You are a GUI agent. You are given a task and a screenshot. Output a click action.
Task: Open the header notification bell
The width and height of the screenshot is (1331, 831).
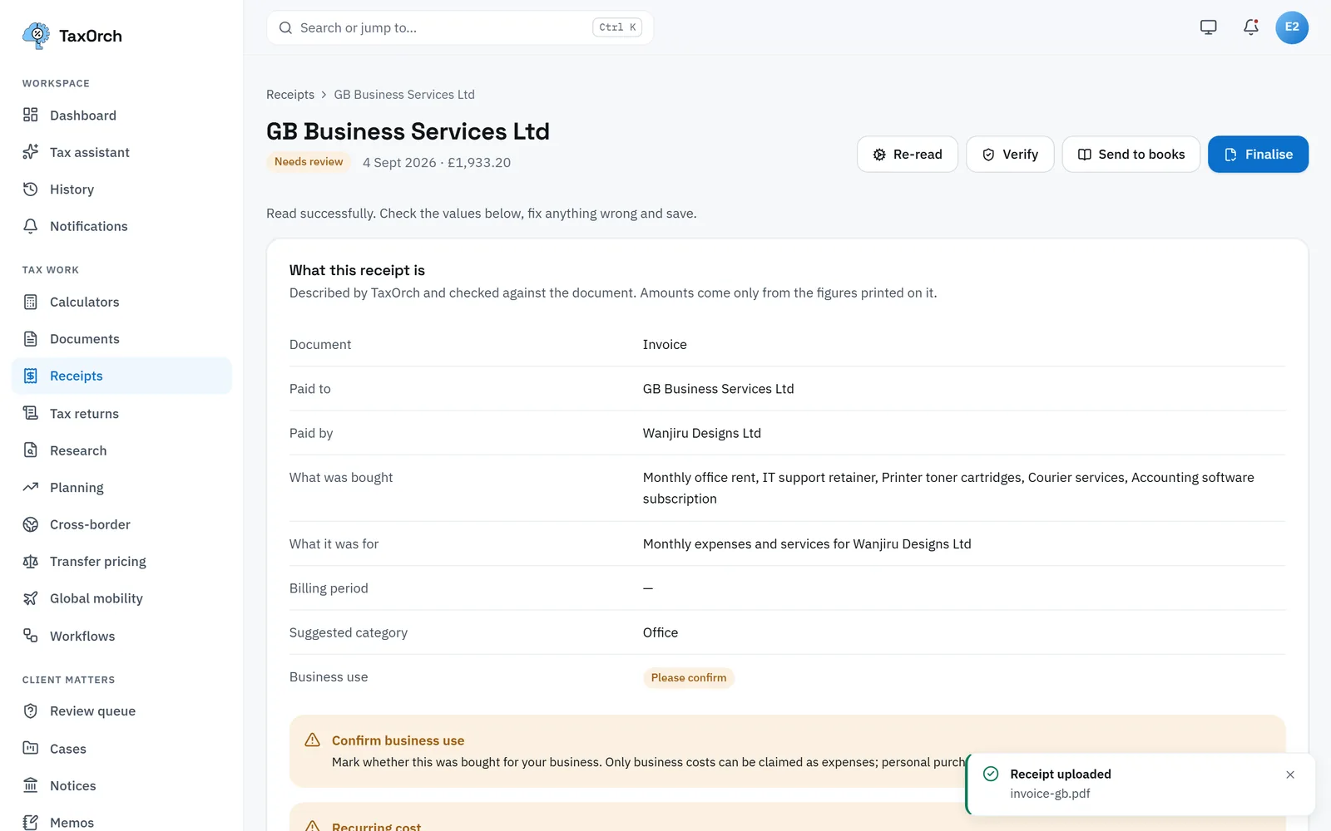1251,27
